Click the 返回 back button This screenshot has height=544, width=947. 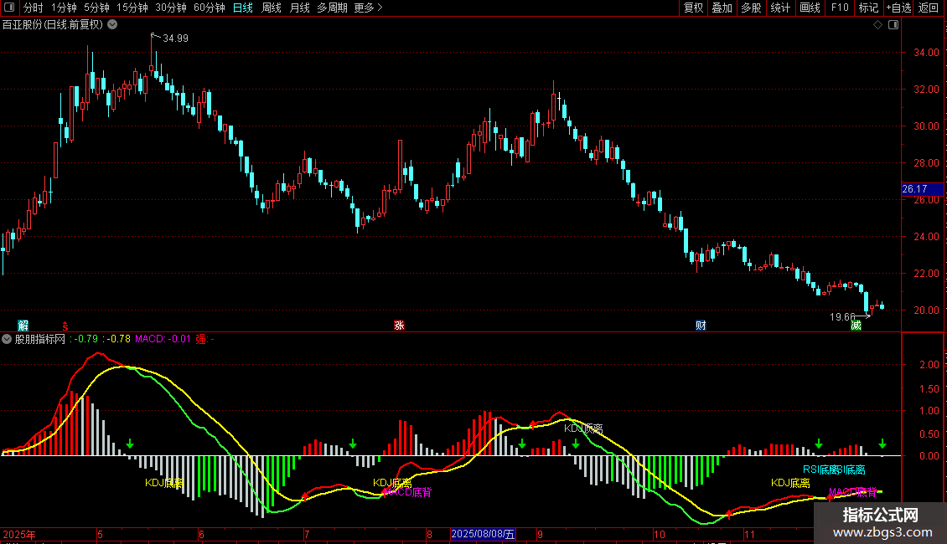tap(929, 8)
